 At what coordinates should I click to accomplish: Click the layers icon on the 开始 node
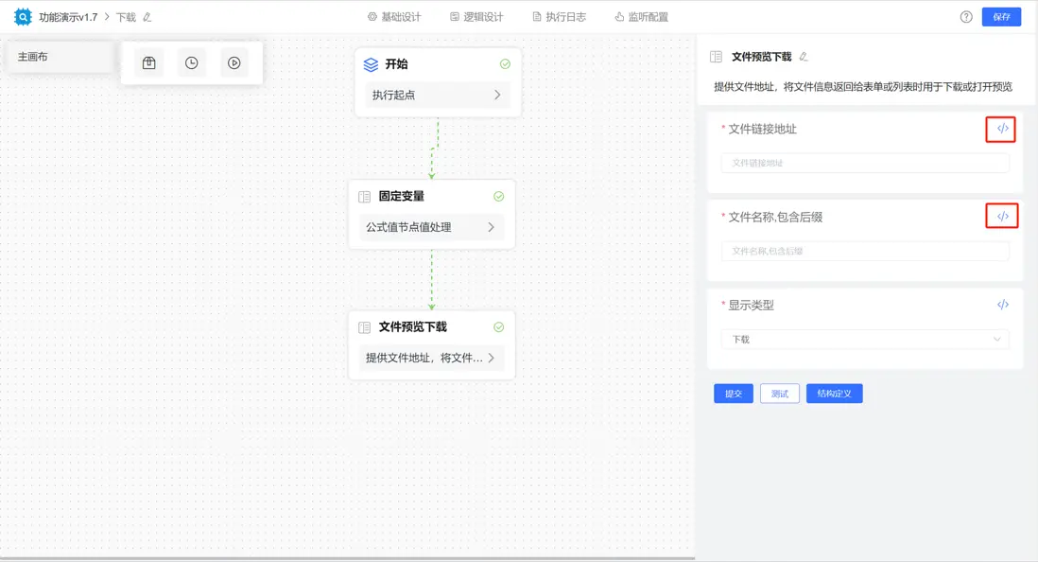[371, 64]
